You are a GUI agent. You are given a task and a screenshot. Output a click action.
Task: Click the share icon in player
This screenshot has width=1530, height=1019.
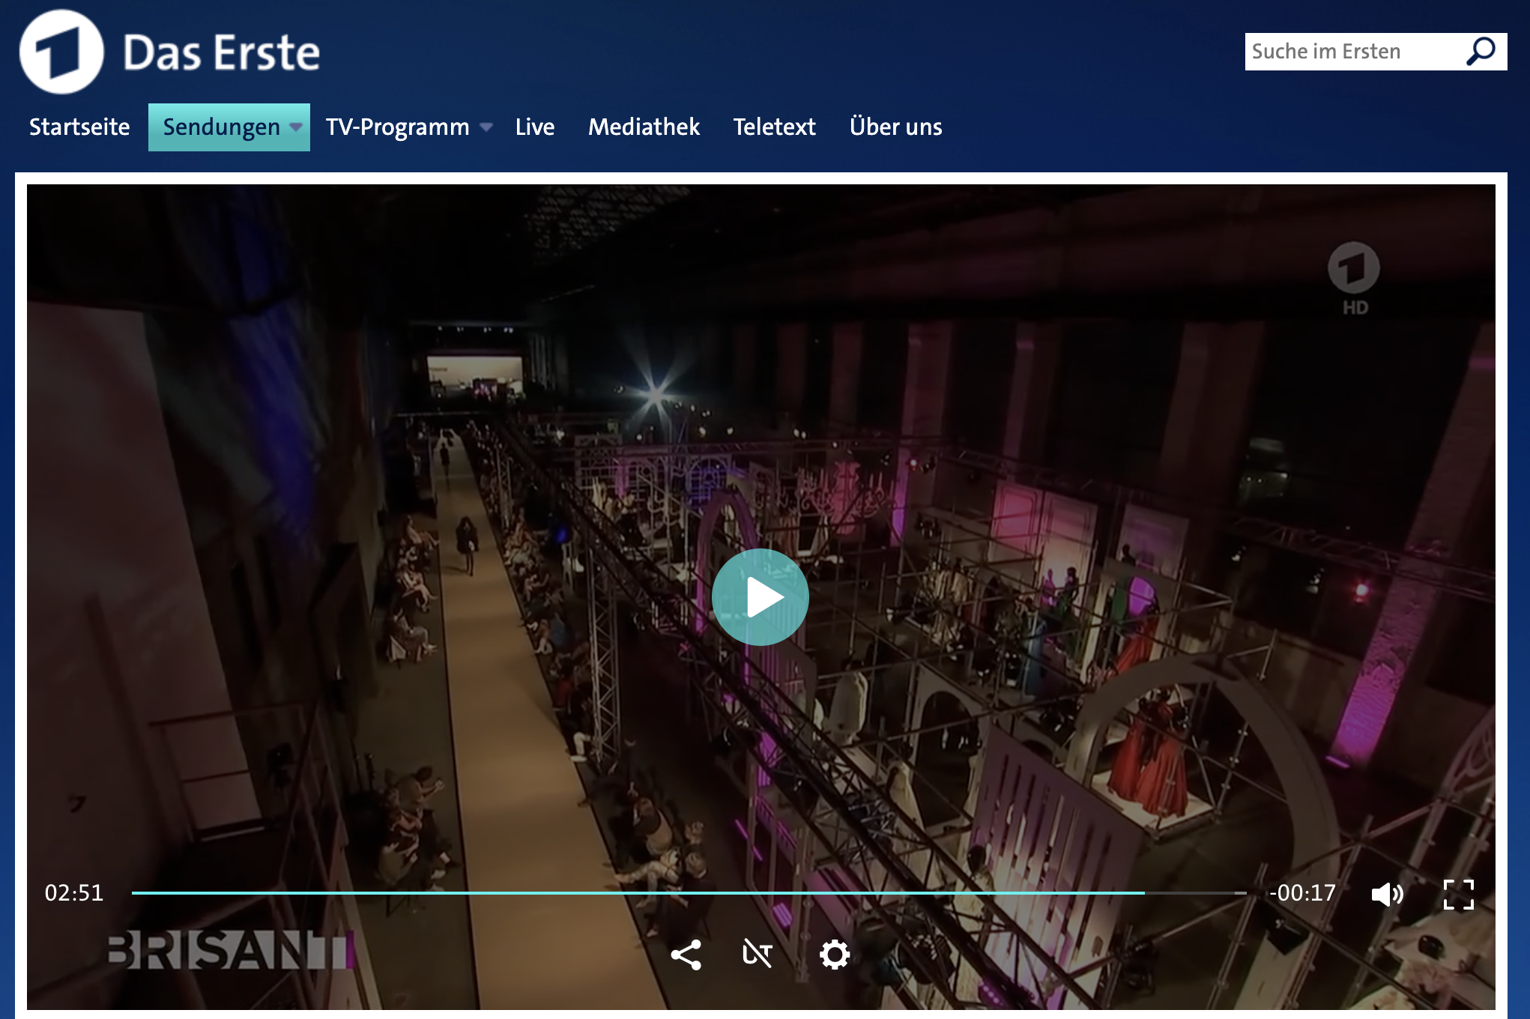pyautogui.click(x=686, y=955)
